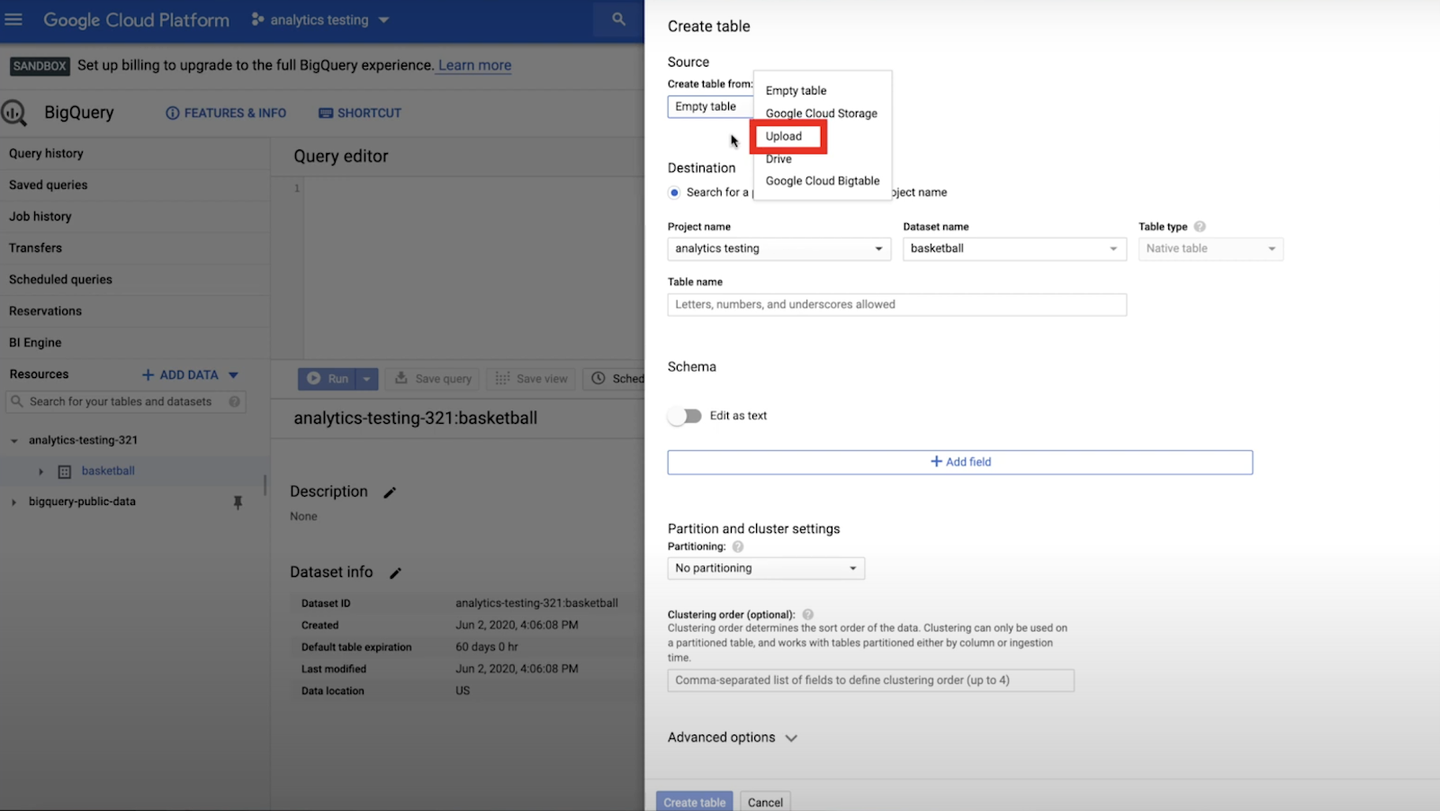The height and width of the screenshot is (811, 1440).
Task: Click the Save view grid icon
Action: (502, 378)
